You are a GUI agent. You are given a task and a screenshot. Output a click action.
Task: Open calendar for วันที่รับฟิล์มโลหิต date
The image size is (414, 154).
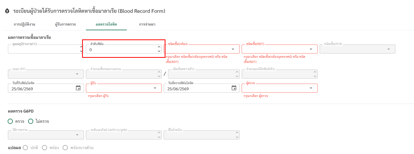tap(78, 88)
